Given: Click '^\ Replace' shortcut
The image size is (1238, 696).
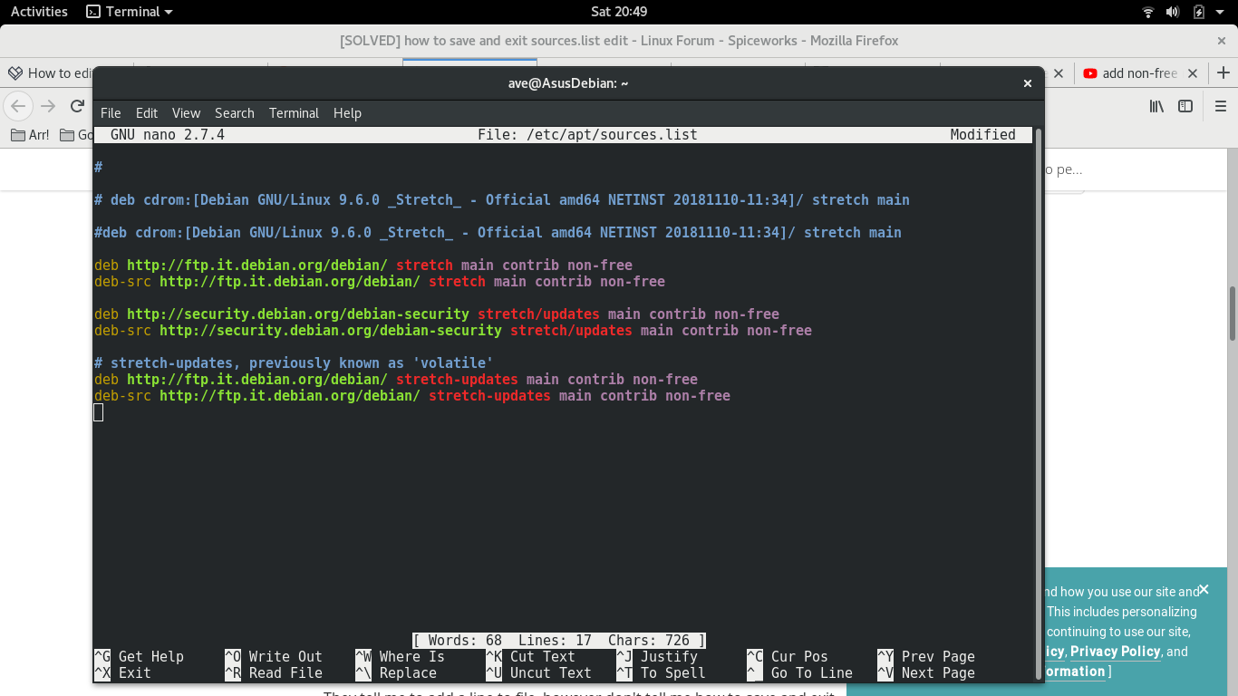Looking at the screenshot, I should 396,672.
